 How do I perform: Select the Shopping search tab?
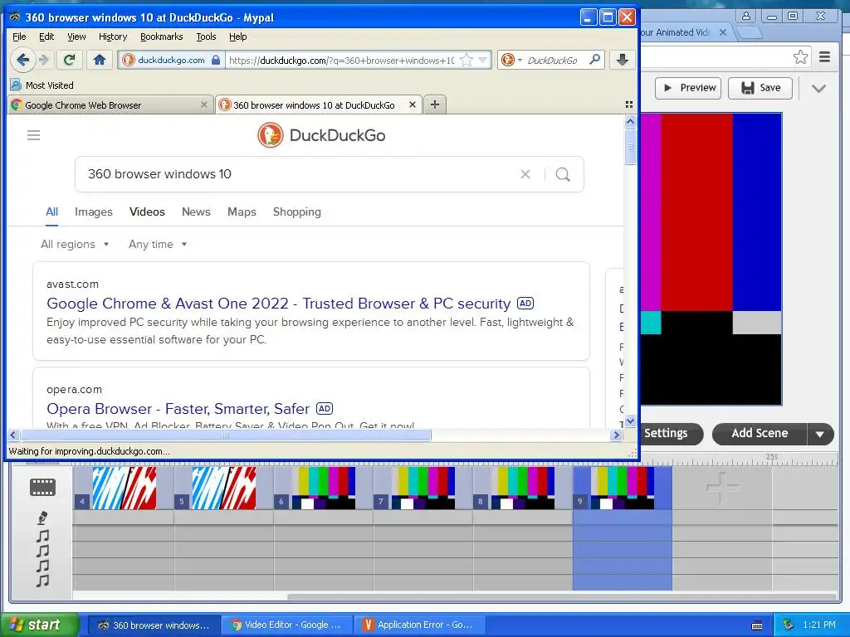[297, 212]
